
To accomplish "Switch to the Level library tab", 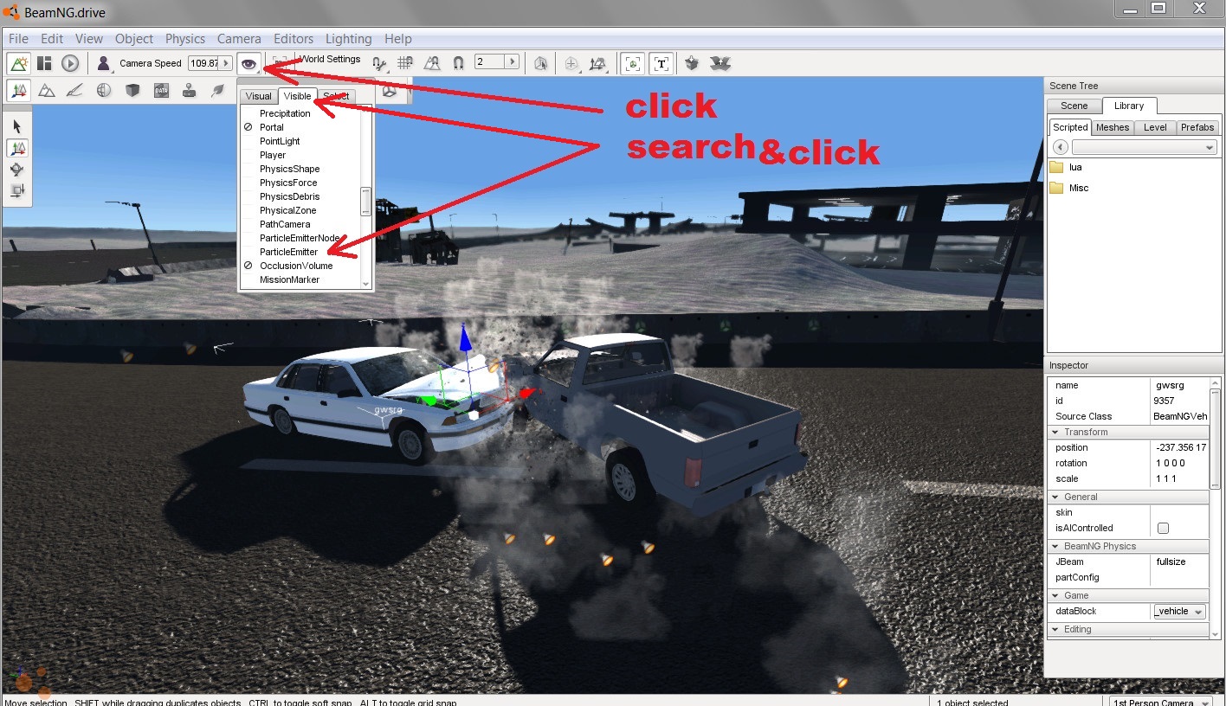I will [1155, 127].
